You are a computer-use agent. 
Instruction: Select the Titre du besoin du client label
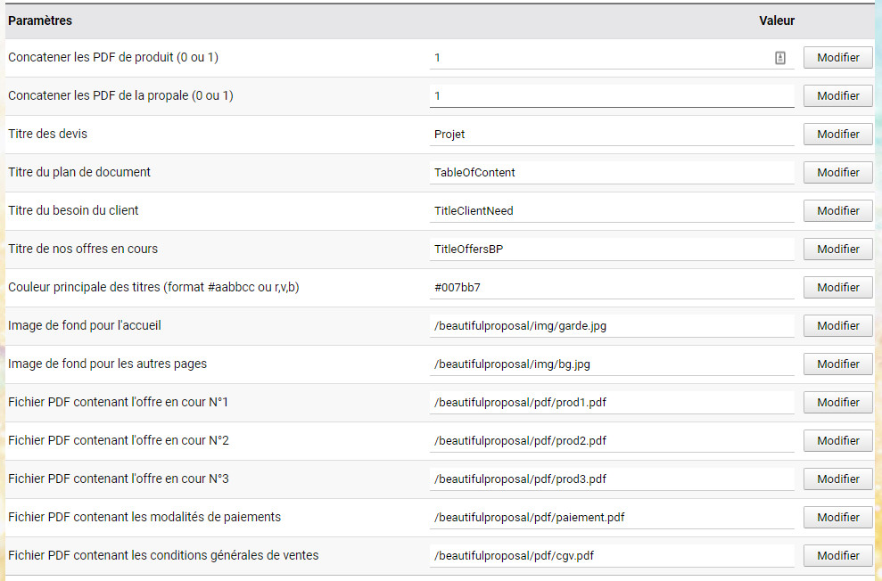pyautogui.click(x=73, y=210)
